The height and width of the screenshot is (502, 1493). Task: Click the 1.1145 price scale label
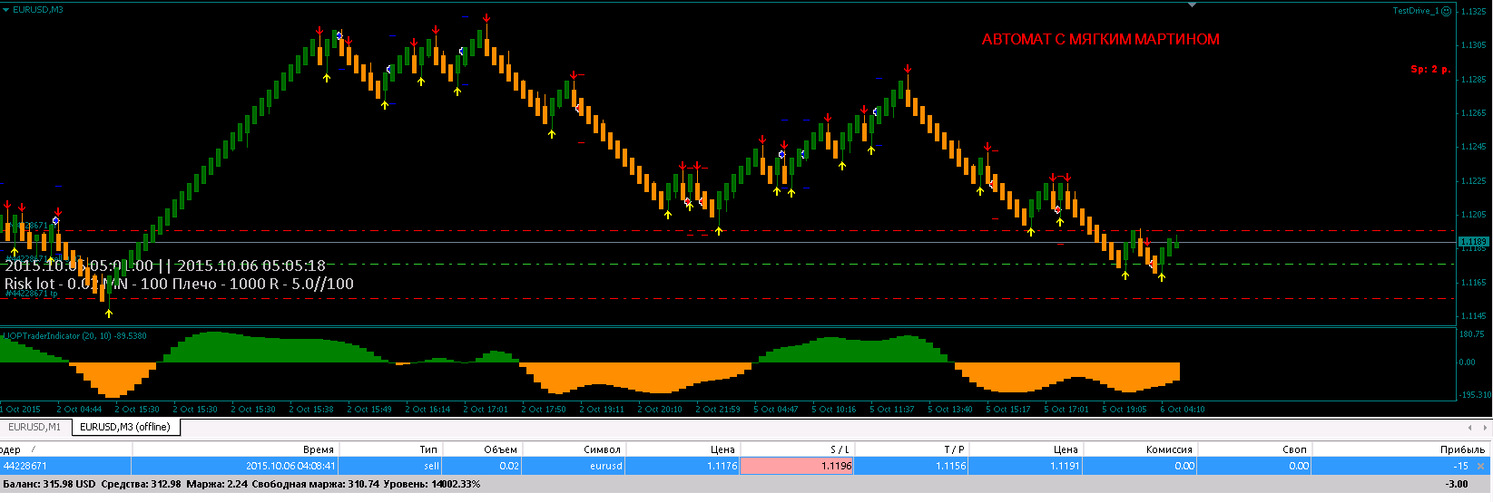tap(1474, 316)
